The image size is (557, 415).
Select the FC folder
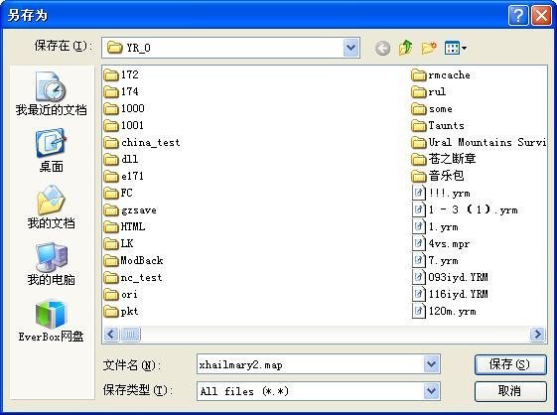click(118, 193)
